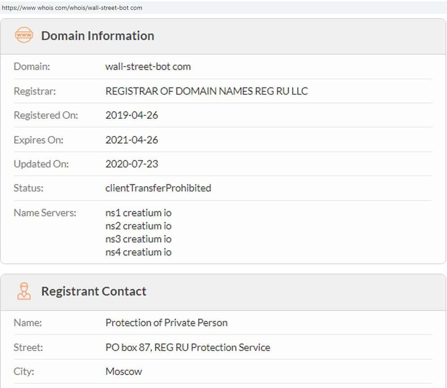This screenshot has height=388, width=447.
Task: Click the www globe icon
Action: (x=24, y=35)
